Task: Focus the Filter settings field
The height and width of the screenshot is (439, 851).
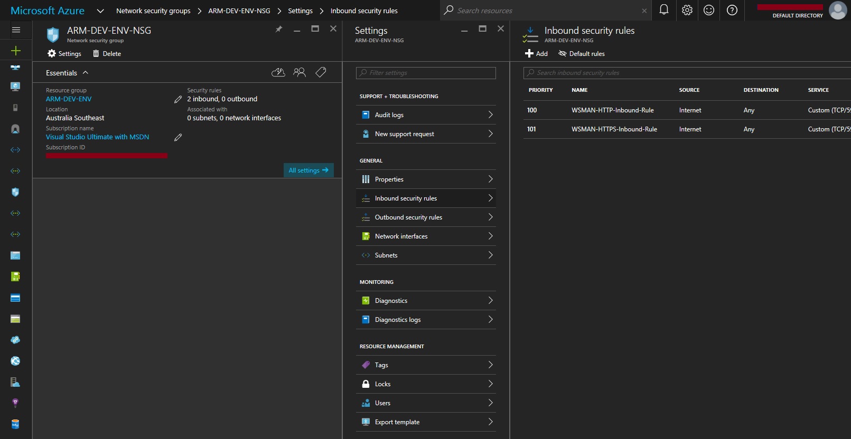Action: [426, 73]
